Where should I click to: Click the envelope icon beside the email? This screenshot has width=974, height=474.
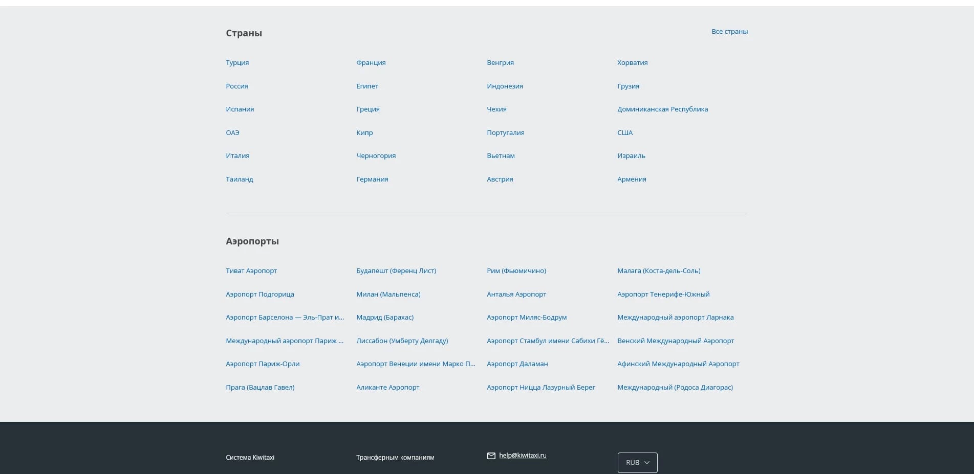tap(491, 456)
